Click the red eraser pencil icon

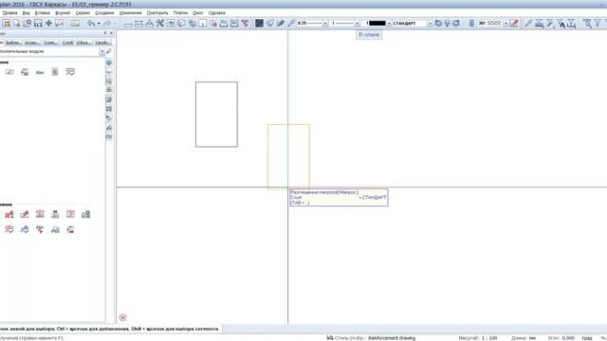point(514,23)
